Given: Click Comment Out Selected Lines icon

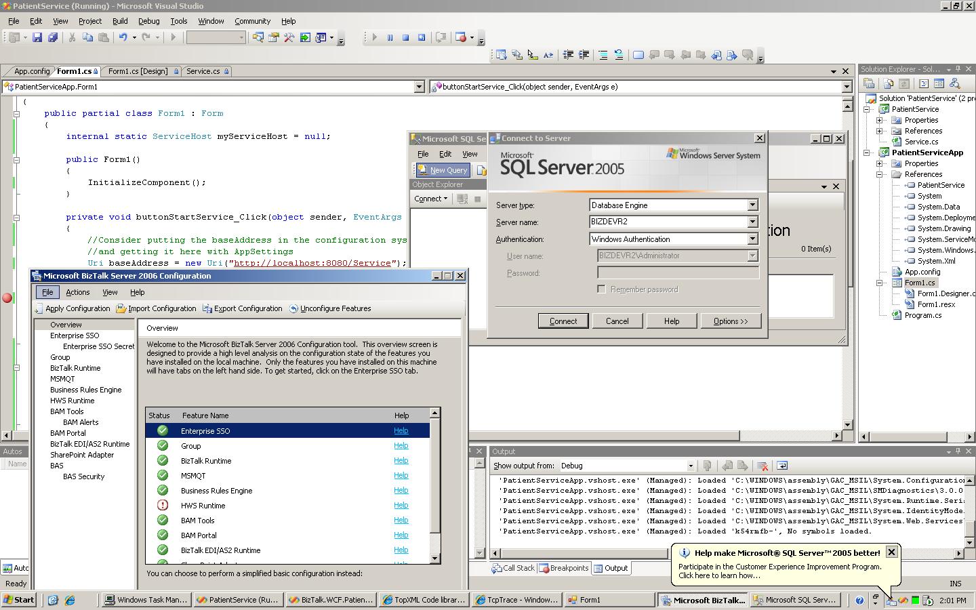Looking at the screenshot, I should pyautogui.click(x=603, y=55).
